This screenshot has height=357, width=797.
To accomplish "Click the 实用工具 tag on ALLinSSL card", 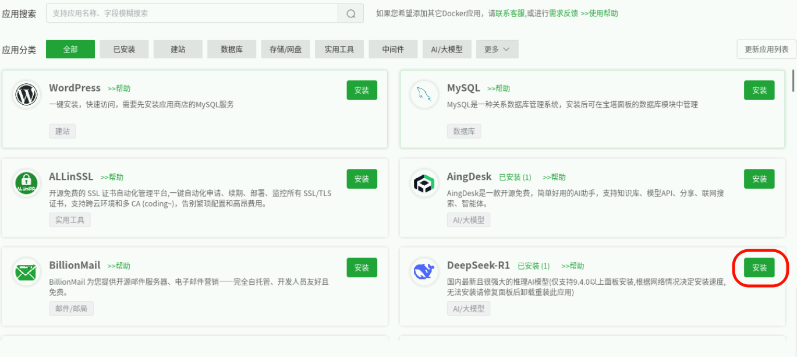I will (70, 220).
